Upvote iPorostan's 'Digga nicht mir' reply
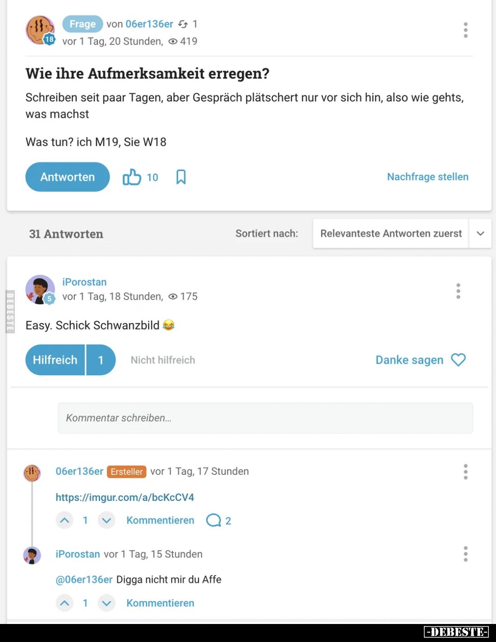This screenshot has height=642, width=496. click(x=64, y=603)
